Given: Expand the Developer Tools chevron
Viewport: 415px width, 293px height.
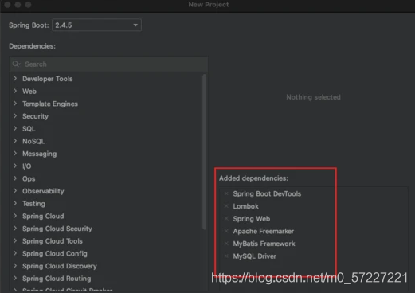Looking at the screenshot, I should click(x=15, y=79).
